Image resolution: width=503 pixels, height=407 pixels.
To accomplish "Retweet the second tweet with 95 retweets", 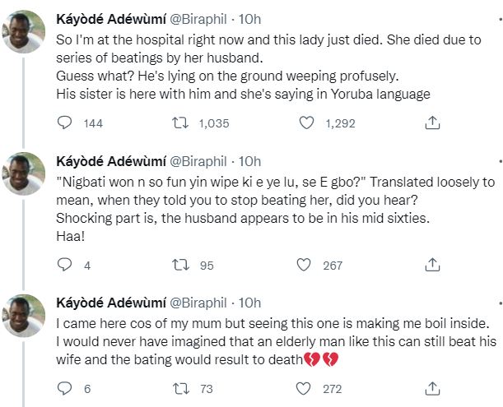I will 179,265.
